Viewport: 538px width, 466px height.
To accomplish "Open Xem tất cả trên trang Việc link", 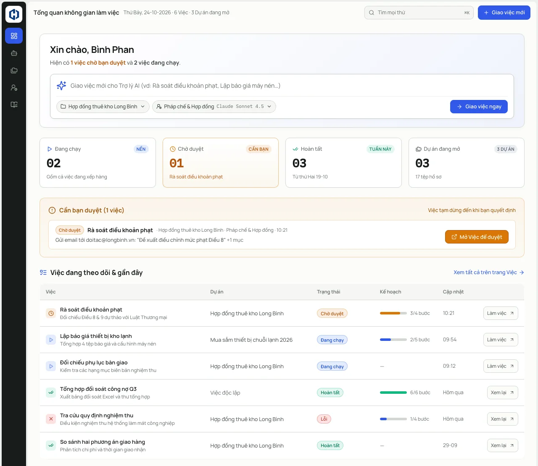I will (x=489, y=272).
